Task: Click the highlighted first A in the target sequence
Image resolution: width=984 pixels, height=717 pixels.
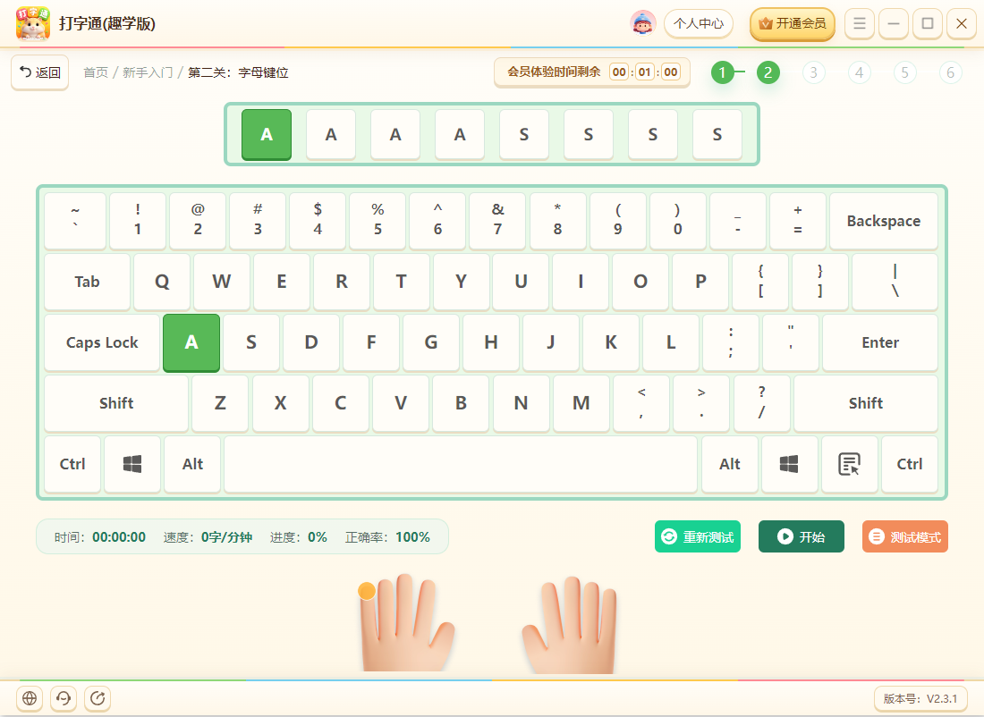Action: pyautogui.click(x=267, y=135)
